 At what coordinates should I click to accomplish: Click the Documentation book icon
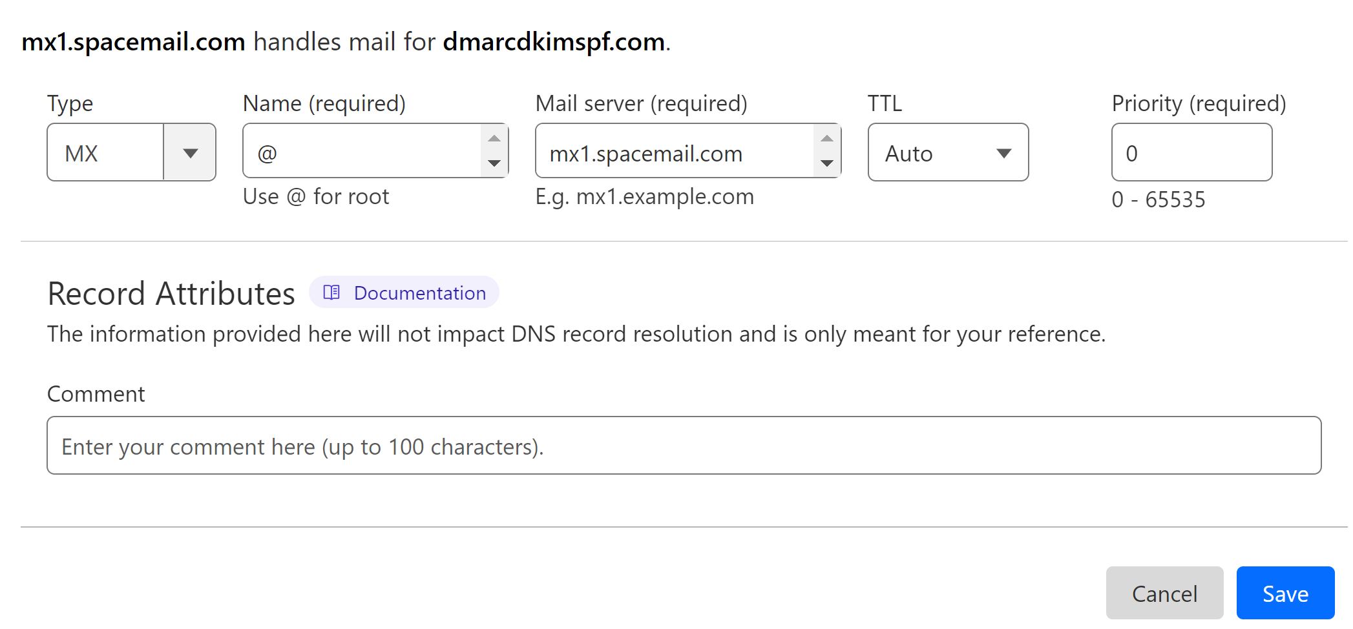pyautogui.click(x=331, y=293)
